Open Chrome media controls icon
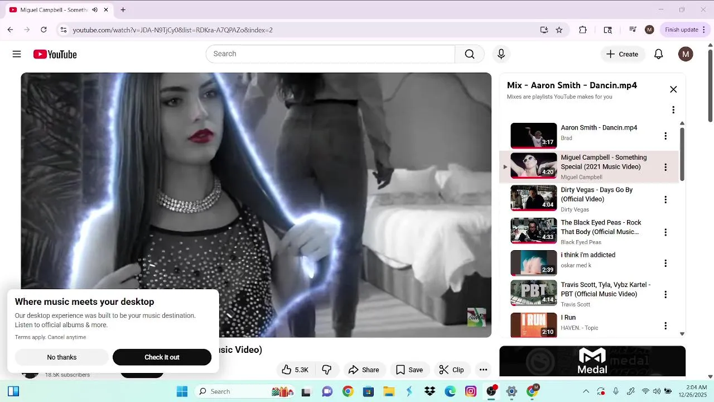The height and width of the screenshot is (402, 714). click(633, 30)
